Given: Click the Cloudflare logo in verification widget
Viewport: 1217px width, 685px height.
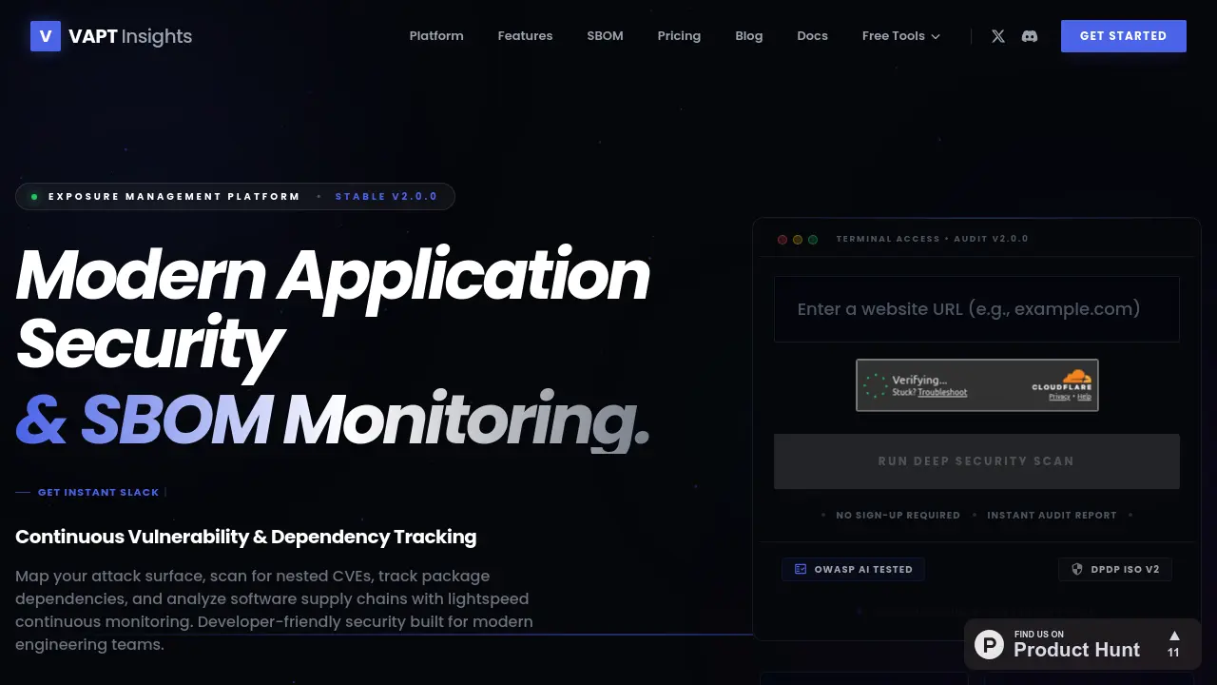Looking at the screenshot, I should [x=1061, y=380].
